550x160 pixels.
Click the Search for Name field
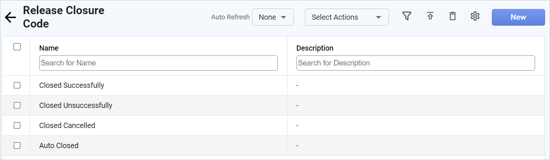(x=158, y=63)
